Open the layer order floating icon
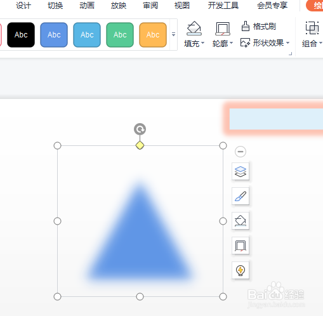Image resolution: width=323 pixels, height=316 pixels. point(241,171)
